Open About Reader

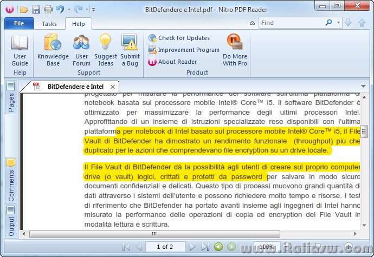click(x=172, y=62)
